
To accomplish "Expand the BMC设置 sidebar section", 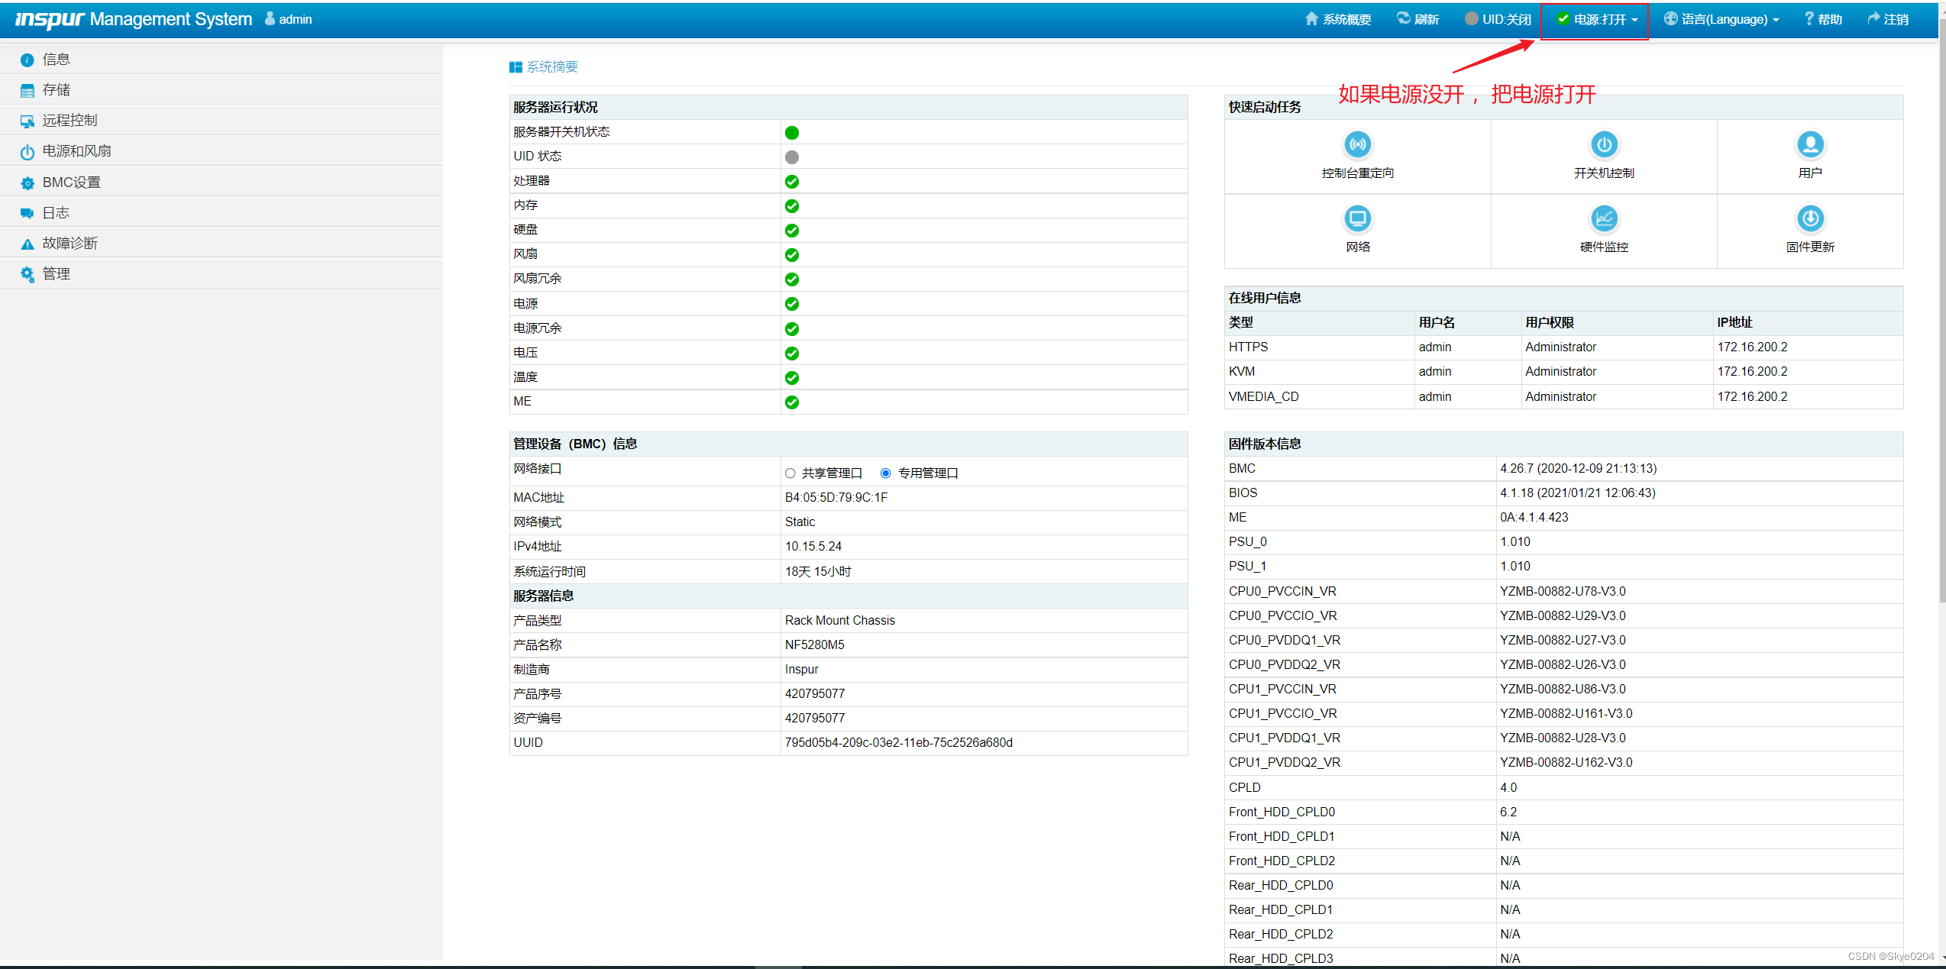I will coord(70,182).
